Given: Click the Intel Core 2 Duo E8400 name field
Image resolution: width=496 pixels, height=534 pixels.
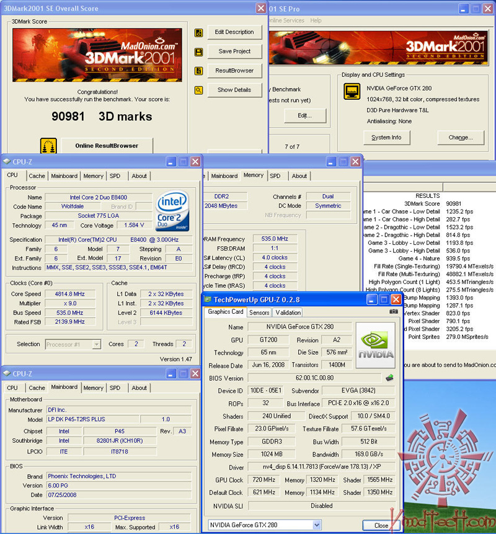Looking at the screenshot, I should pos(99,197).
